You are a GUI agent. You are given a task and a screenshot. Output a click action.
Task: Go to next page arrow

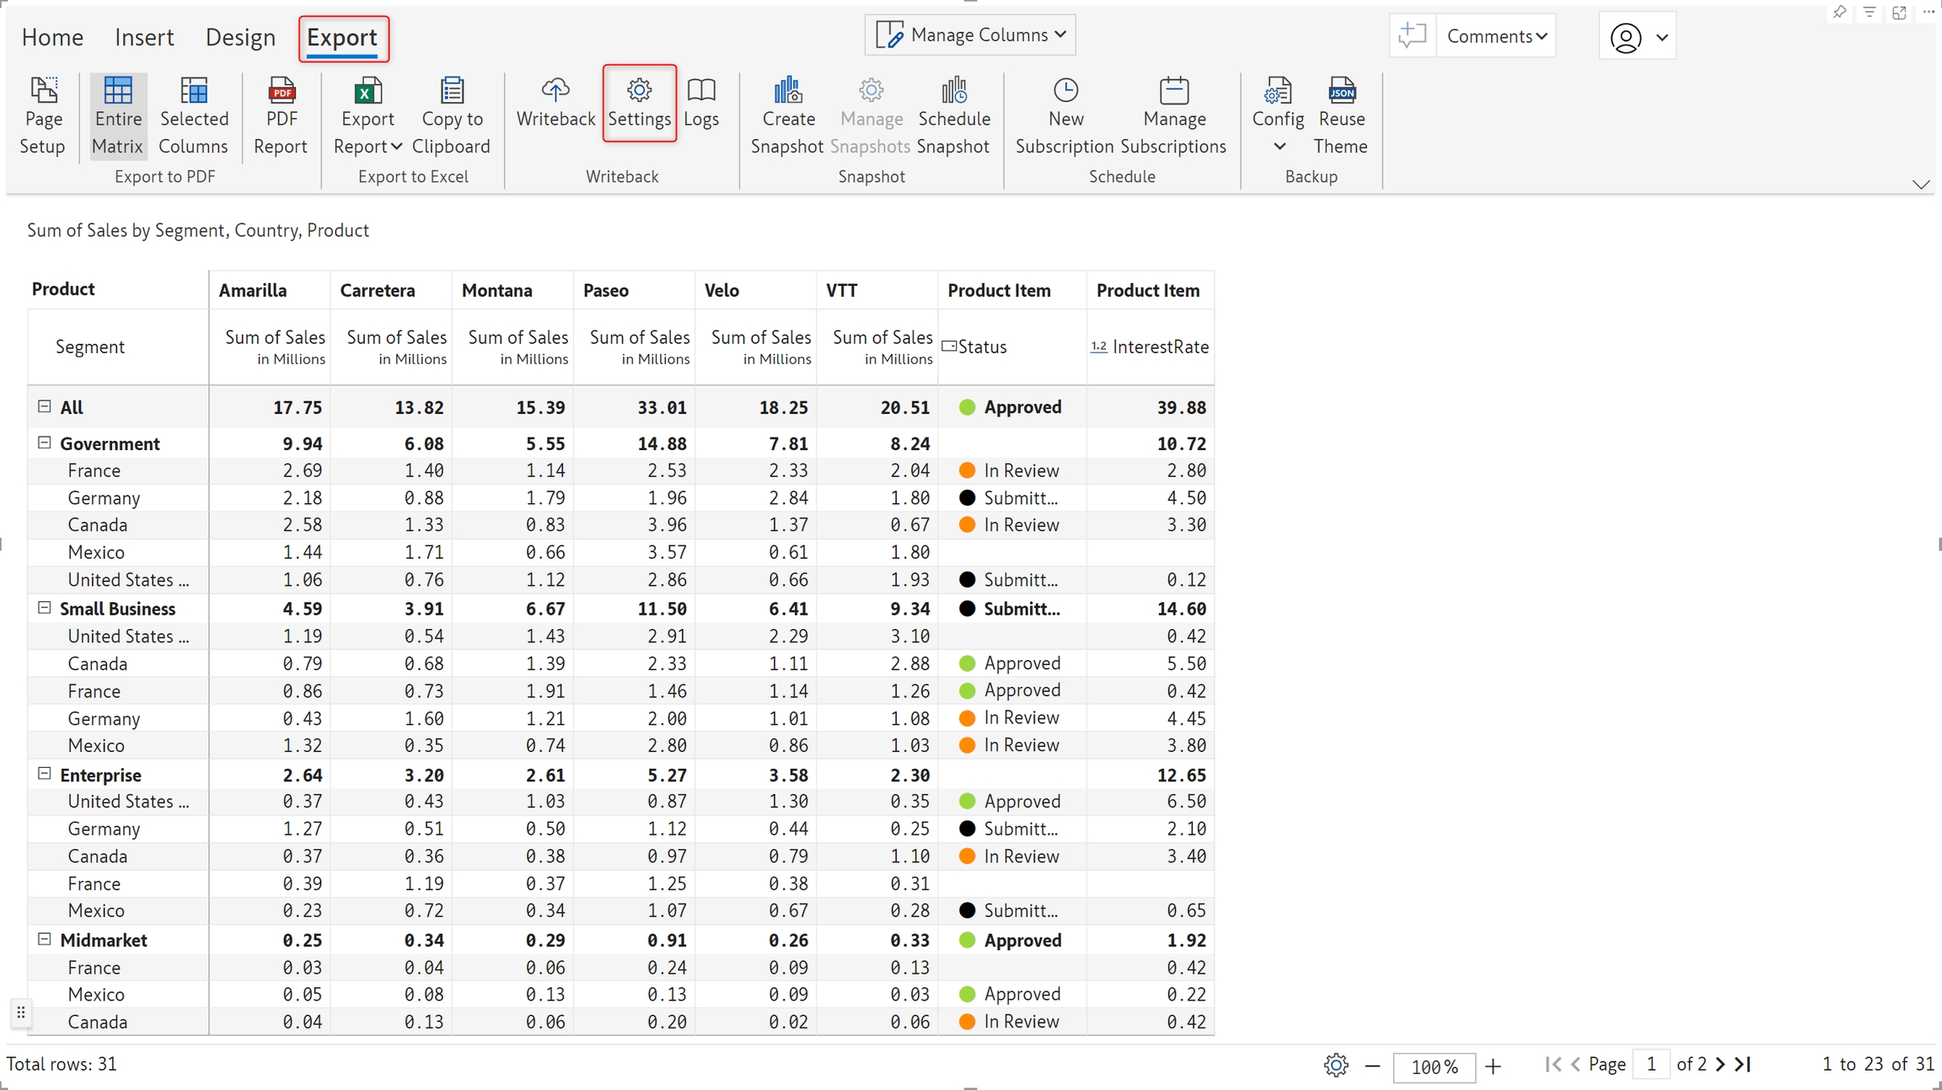coord(1720,1064)
